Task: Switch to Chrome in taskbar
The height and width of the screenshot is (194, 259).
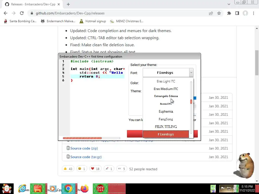Action: click(x=68, y=189)
